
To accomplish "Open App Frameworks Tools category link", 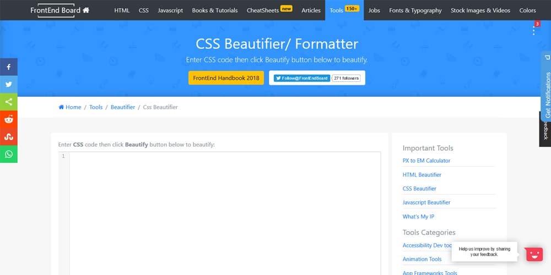I will [x=430, y=273].
